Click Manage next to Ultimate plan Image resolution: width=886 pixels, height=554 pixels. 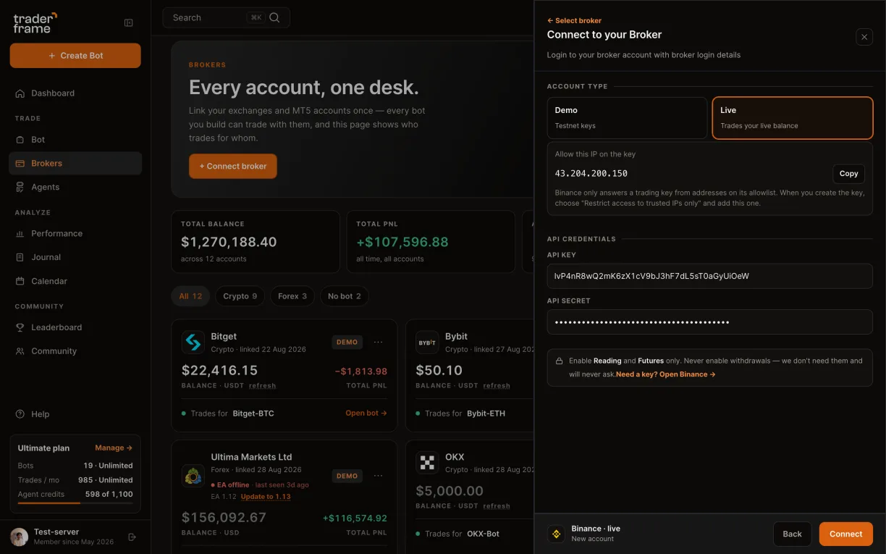(x=114, y=448)
